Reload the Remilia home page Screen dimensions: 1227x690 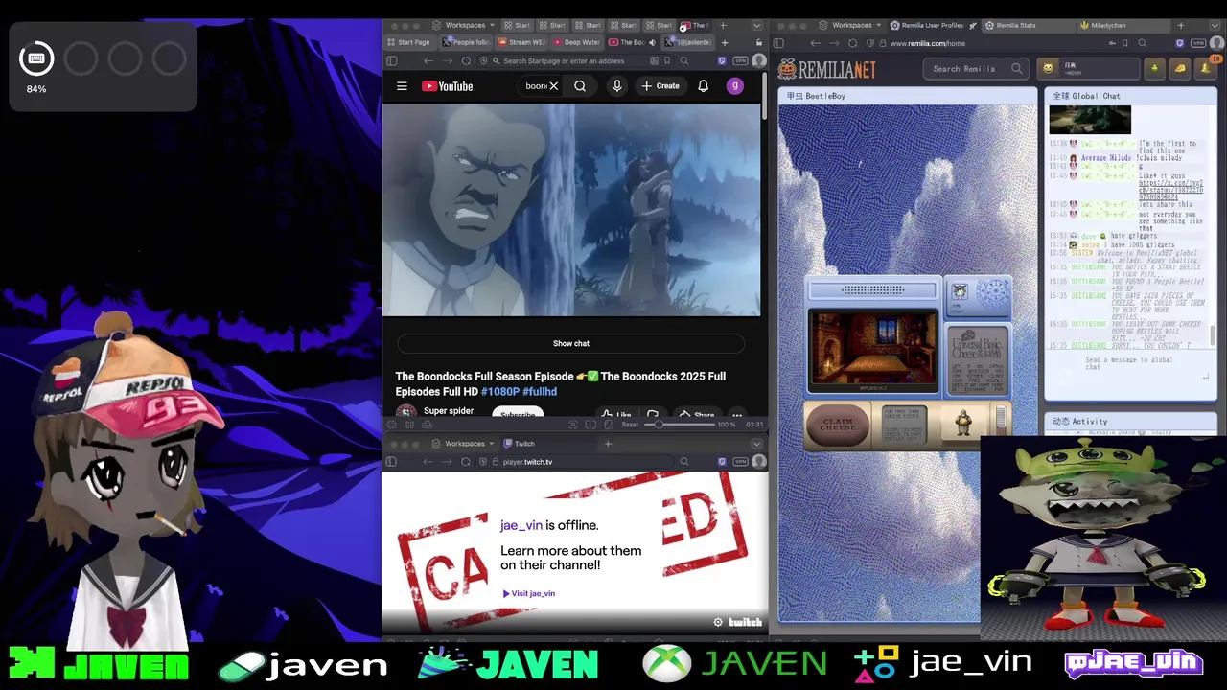coord(853,43)
